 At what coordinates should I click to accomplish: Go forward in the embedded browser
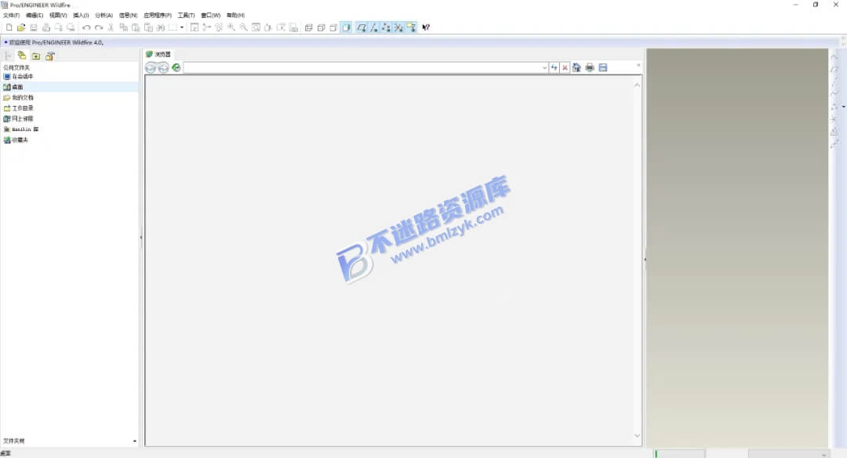coord(163,68)
